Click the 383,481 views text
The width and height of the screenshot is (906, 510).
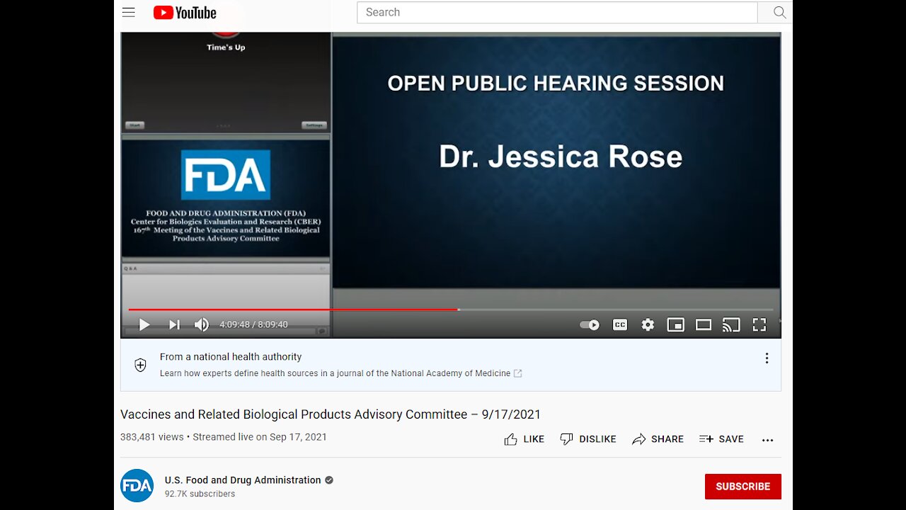tap(152, 437)
